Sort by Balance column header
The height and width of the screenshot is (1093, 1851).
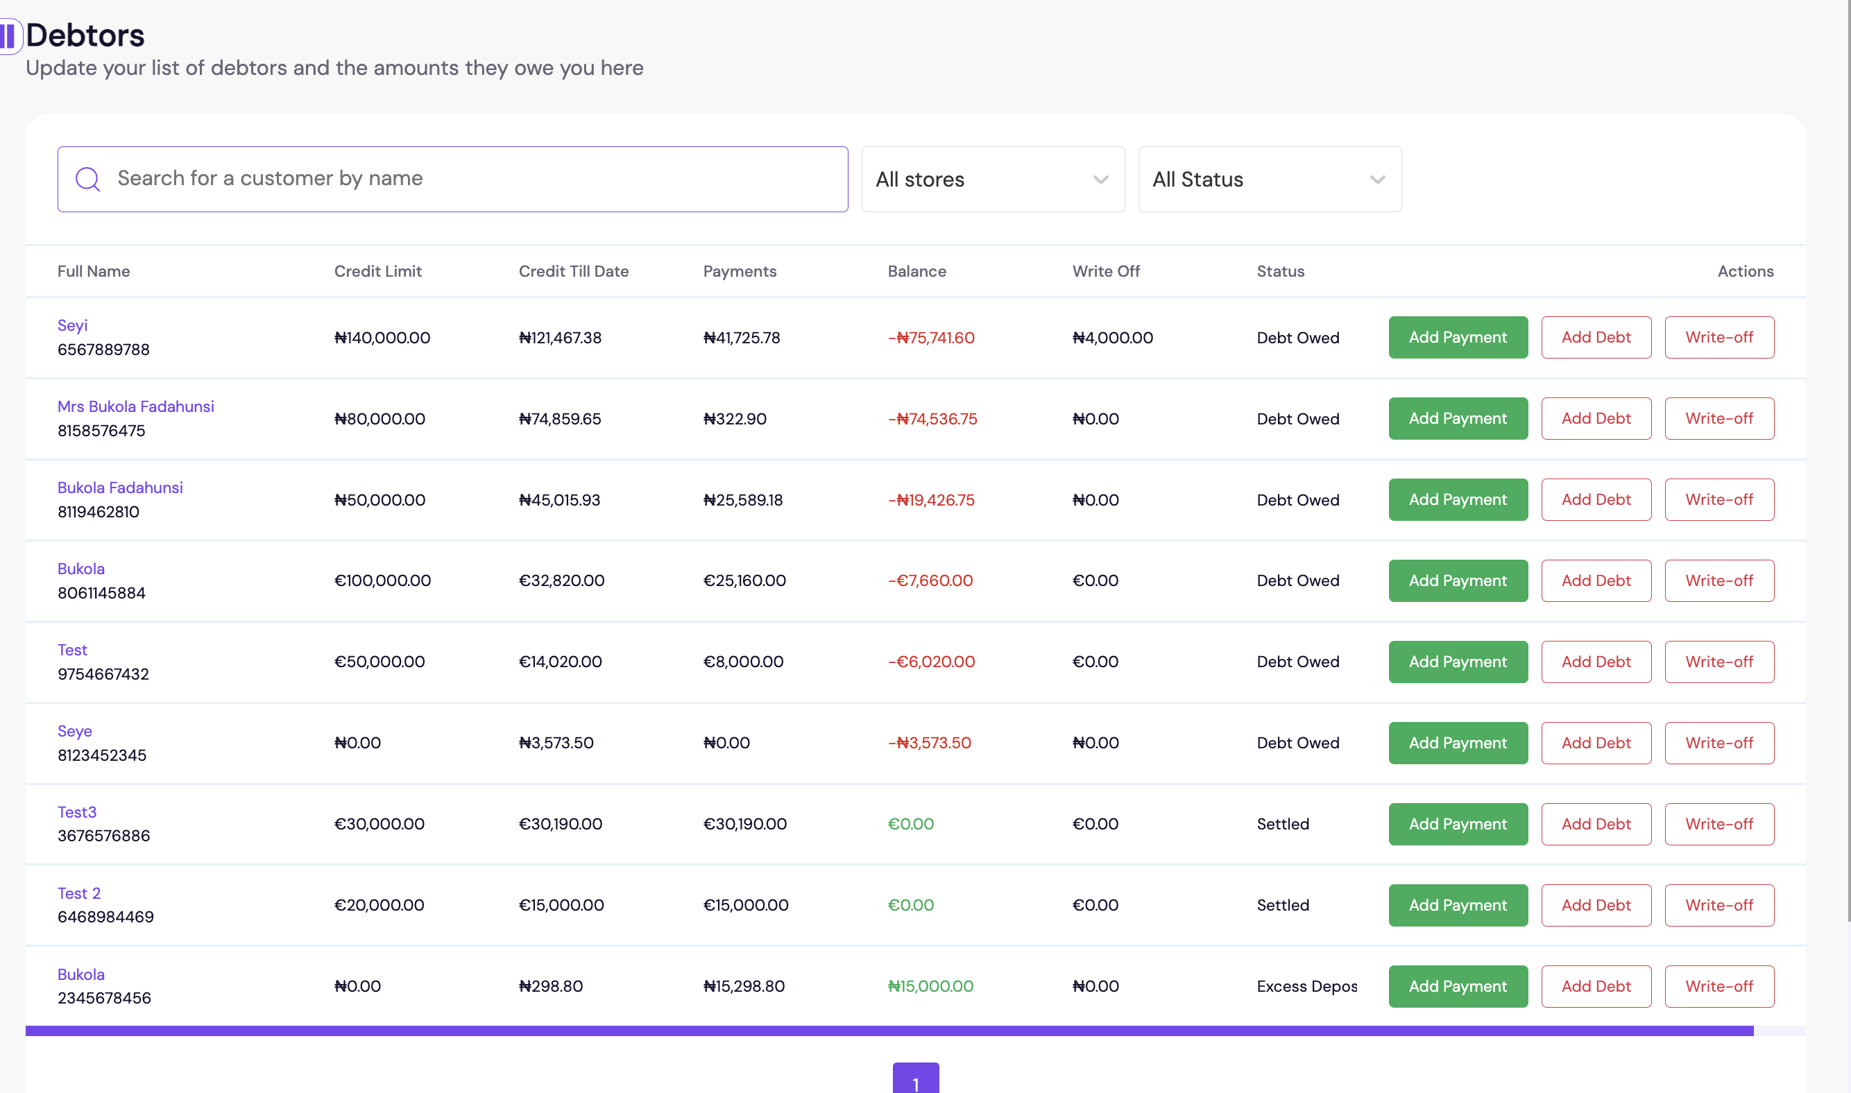pyautogui.click(x=916, y=271)
